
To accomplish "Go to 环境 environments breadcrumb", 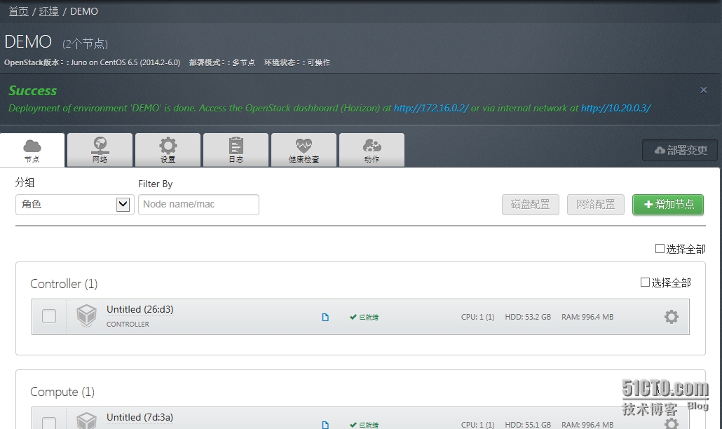I will click(x=49, y=11).
